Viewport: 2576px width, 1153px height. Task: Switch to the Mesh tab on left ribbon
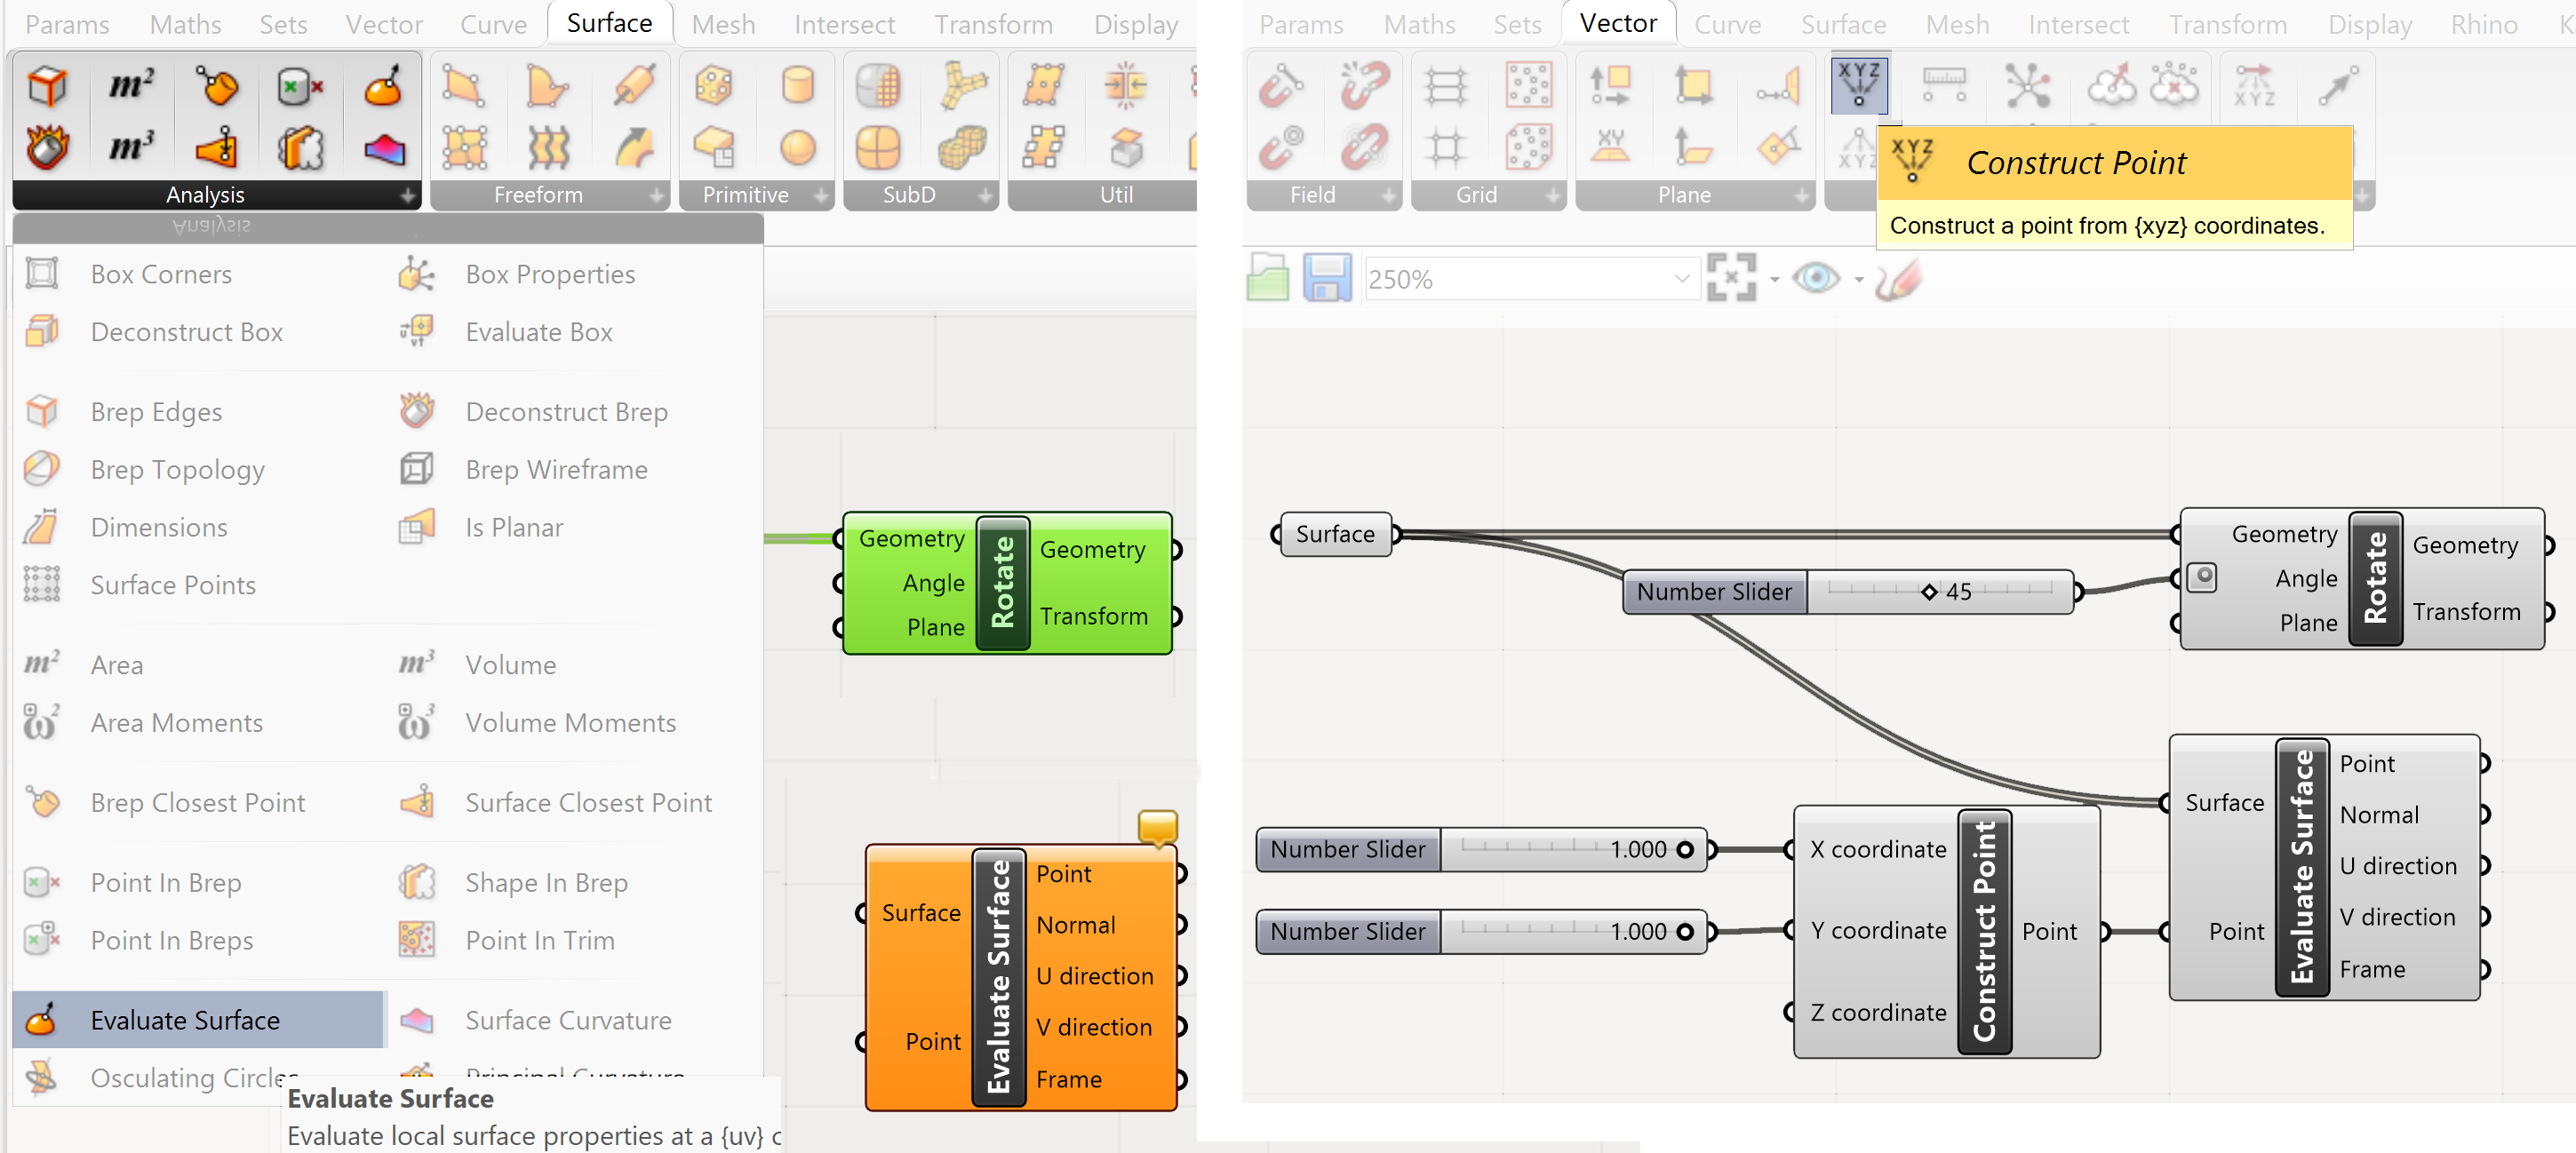pyautogui.click(x=723, y=24)
